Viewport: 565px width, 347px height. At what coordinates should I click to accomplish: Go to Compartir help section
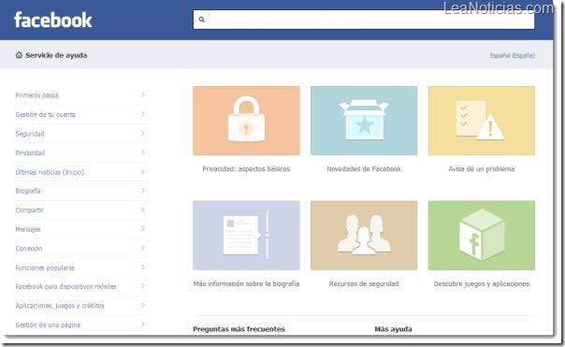tap(29, 210)
